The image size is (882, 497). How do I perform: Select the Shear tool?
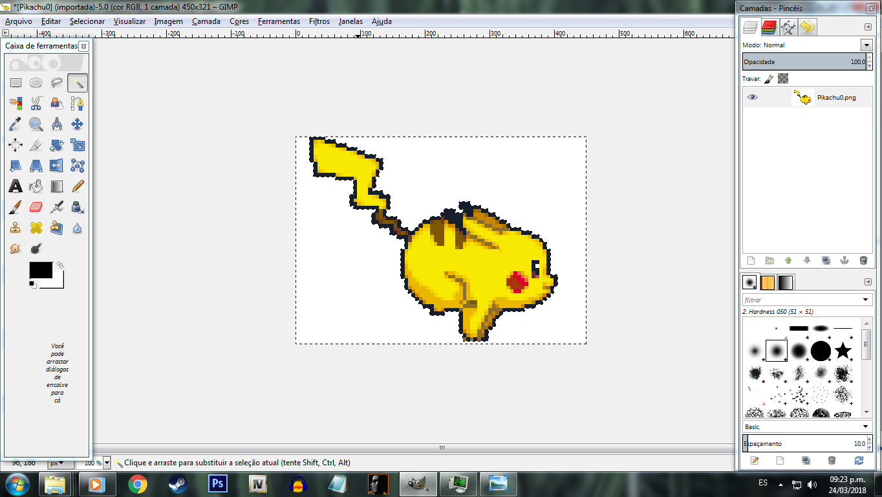tap(16, 166)
